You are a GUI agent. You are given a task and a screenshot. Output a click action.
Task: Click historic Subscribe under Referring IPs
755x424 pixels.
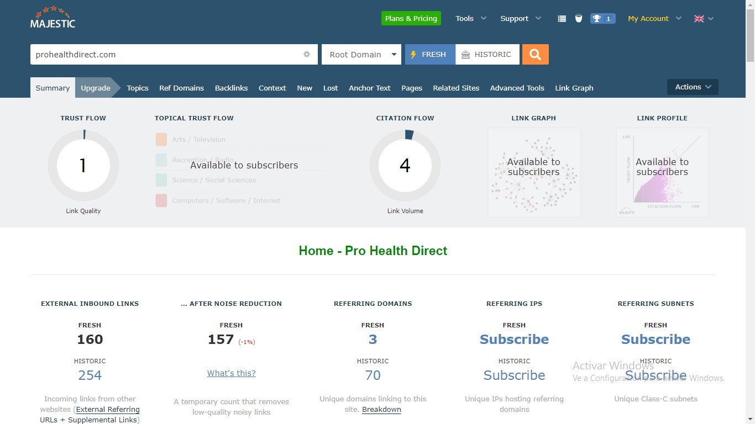515,375
